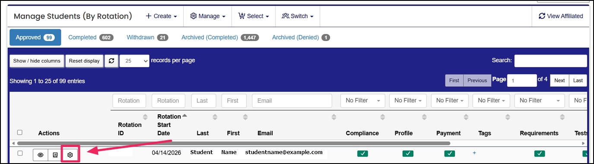The height and width of the screenshot is (164, 594).
Task: Click the Last name filter field
Action: point(203,101)
